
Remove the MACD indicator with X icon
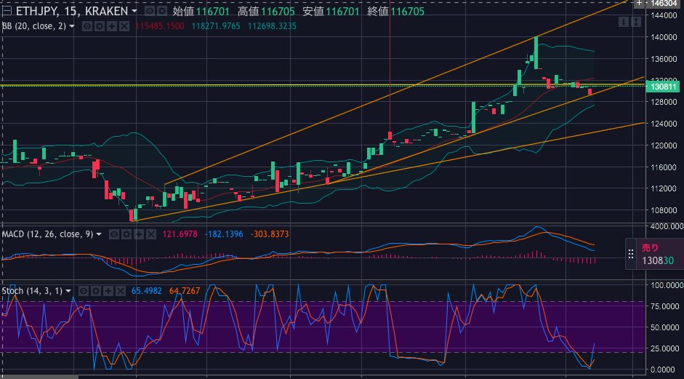pyautogui.click(x=151, y=234)
